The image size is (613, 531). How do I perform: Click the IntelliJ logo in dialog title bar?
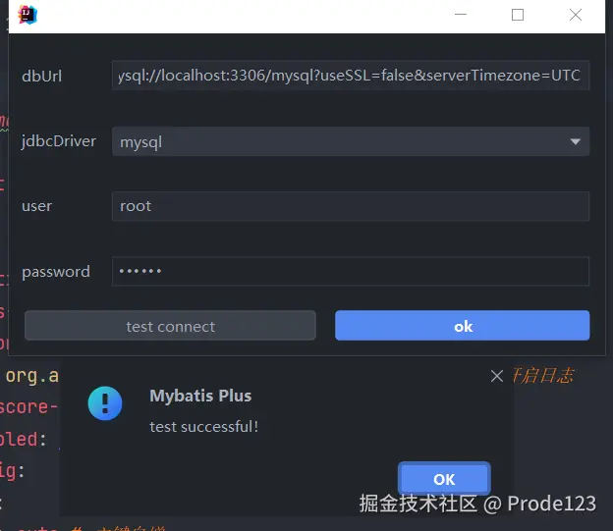pyautogui.click(x=28, y=16)
